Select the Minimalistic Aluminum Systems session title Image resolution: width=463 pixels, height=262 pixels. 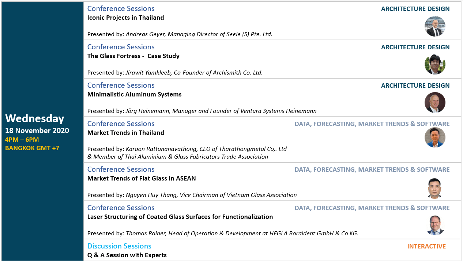tap(134, 94)
